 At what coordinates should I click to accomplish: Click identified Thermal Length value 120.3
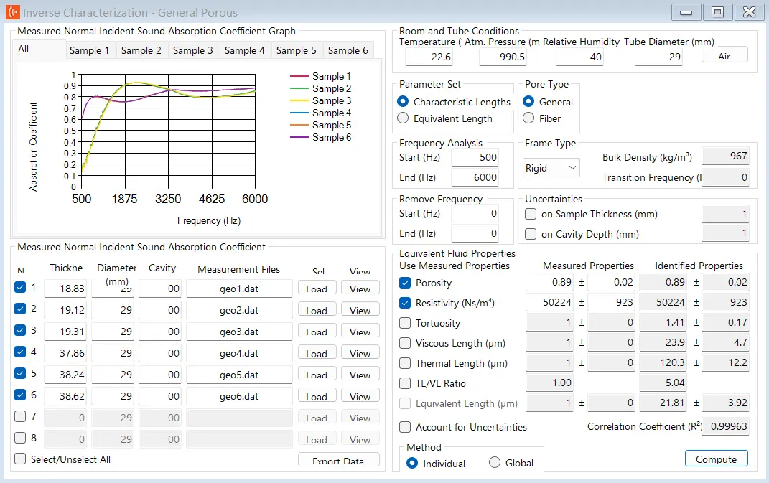click(x=663, y=363)
